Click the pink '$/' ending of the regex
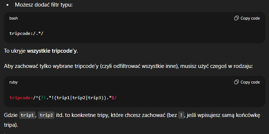 pyautogui.click(x=114, y=98)
